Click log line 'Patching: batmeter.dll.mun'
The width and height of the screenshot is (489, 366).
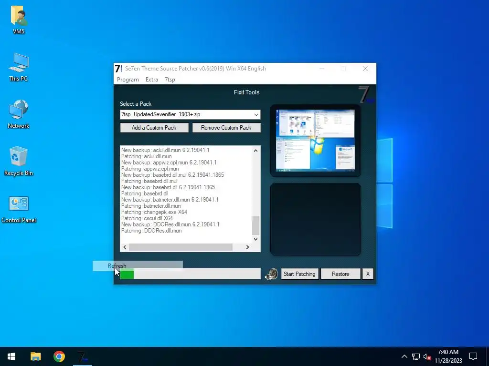click(151, 206)
